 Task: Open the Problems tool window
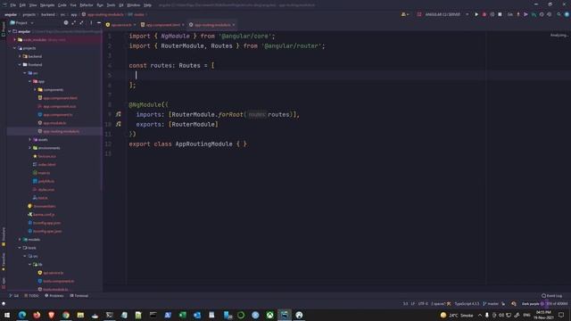(54, 295)
